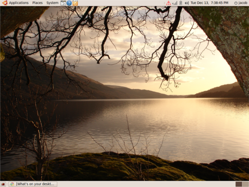Open the jacob user session menu
The height and width of the screenshot is (187, 249).
(241, 3)
